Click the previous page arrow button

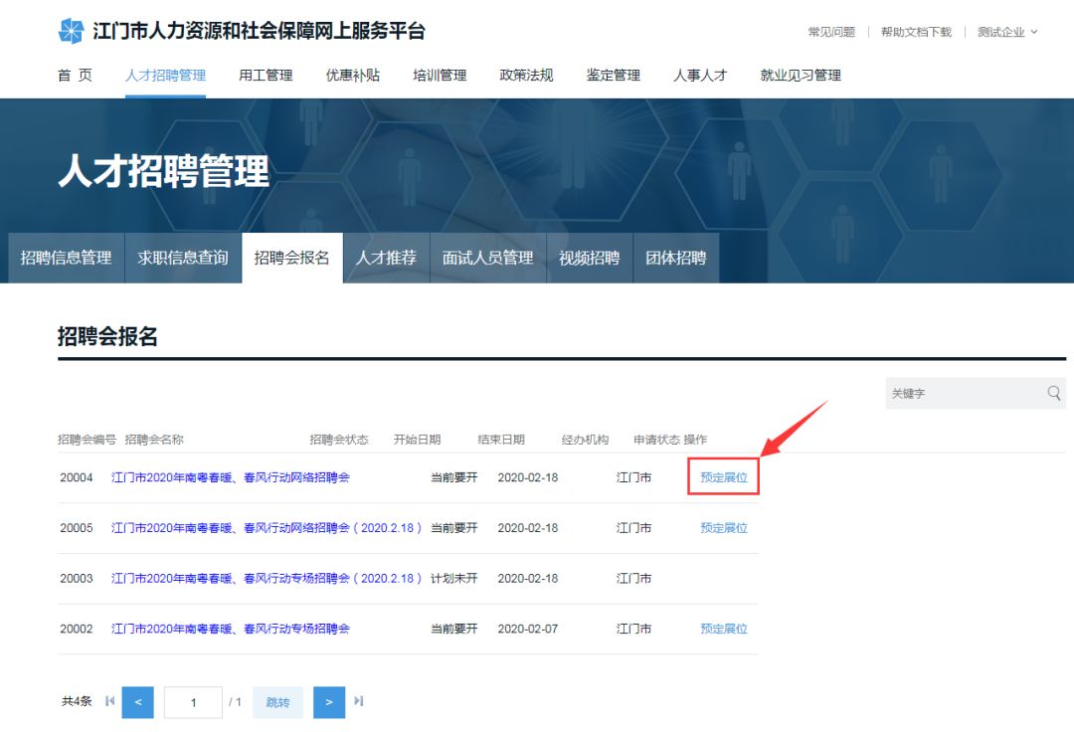(137, 701)
